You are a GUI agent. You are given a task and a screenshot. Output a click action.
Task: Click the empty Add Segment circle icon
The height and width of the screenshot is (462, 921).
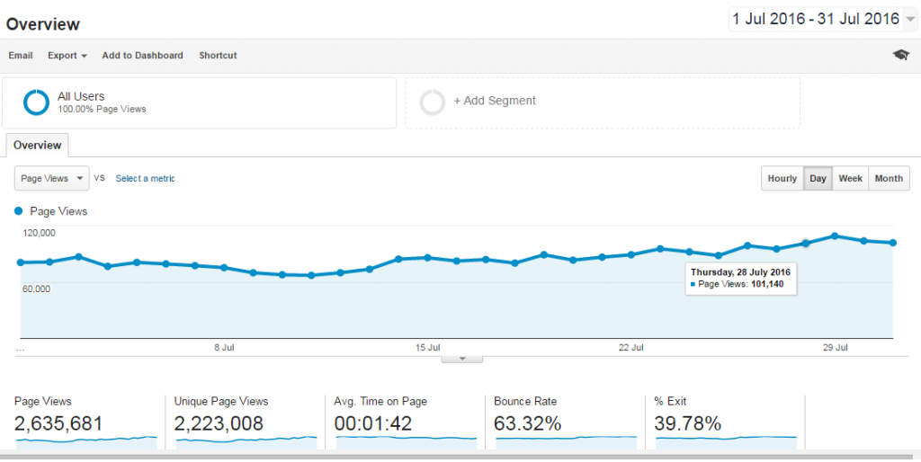[433, 102]
